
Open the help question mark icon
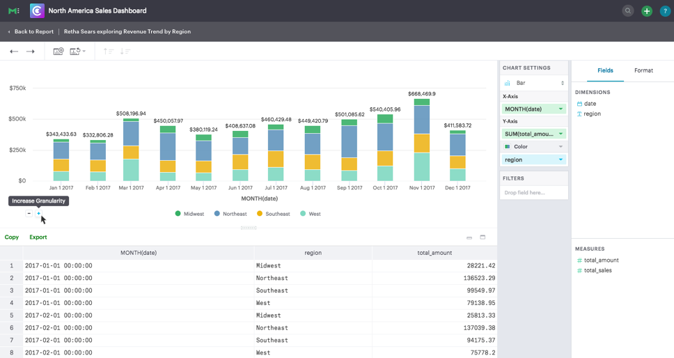(x=665, y=11)
